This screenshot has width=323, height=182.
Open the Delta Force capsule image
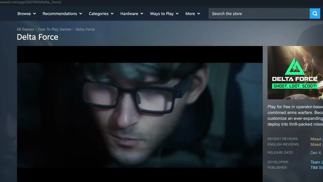[x=295, y=73]
